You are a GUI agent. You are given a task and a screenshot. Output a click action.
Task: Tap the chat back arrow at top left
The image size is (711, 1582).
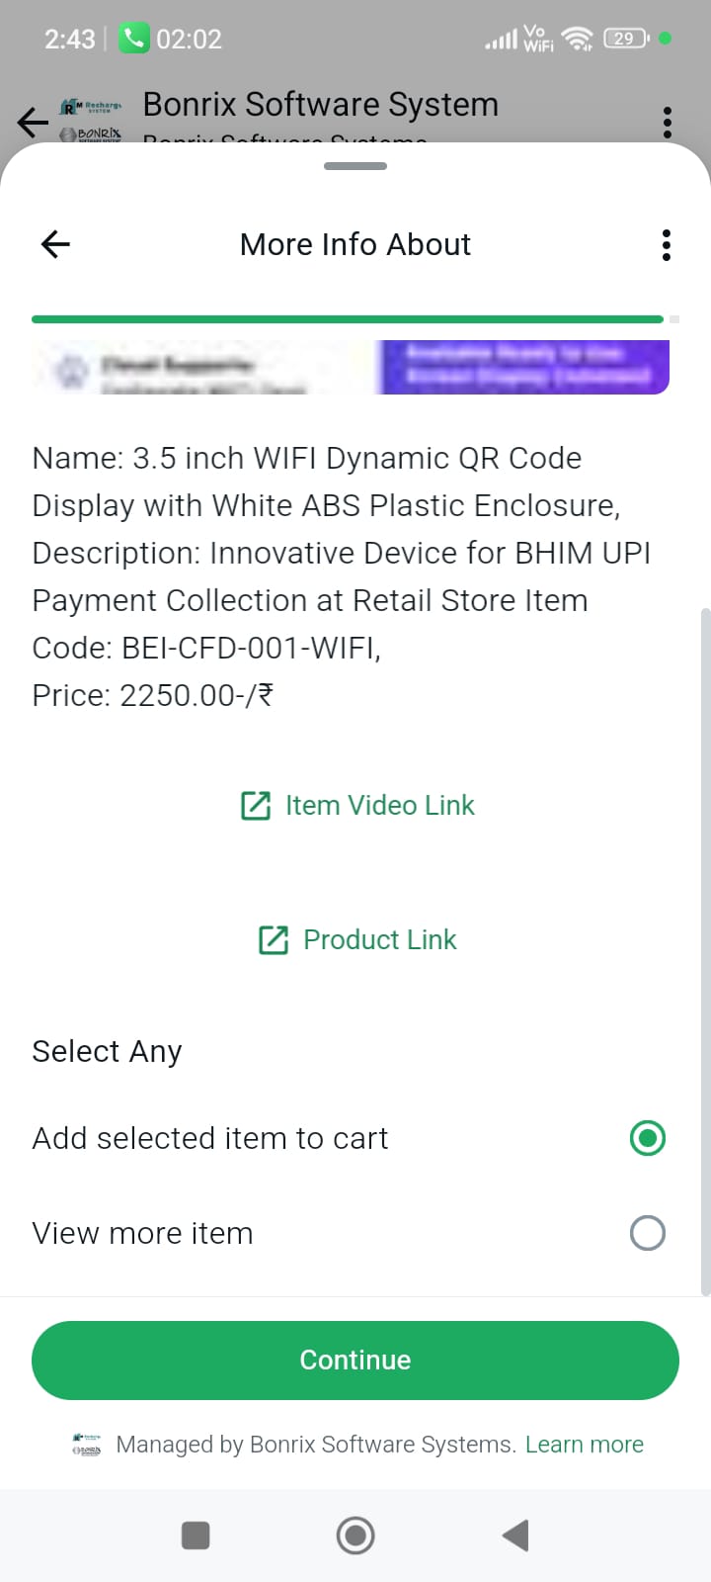point(33,123)
